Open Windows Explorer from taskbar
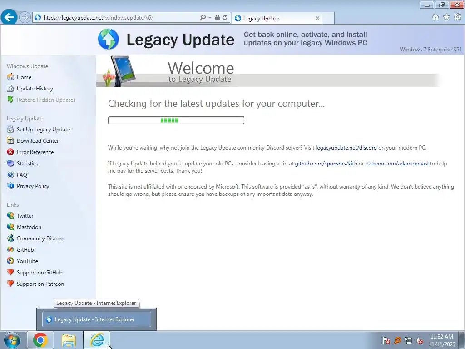This screenshot has height=349, width=465. tap(69, 340)
